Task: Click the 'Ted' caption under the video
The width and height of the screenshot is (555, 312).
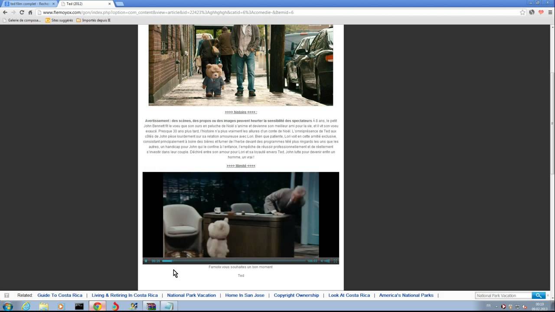Action: [241, 276]
